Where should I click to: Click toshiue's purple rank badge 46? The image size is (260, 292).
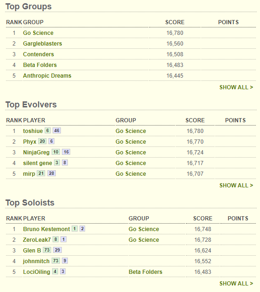pyautogui.click(x=57, y=131)
